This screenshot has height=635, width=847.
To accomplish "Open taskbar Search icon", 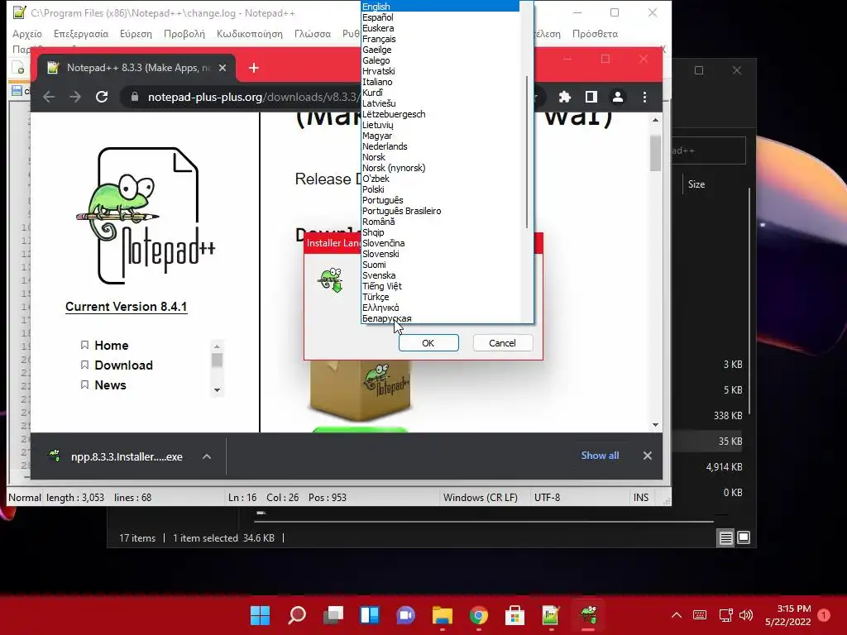I will tap(297, 615).
